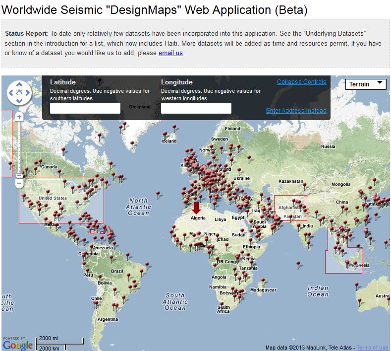Pan the map down using the arrow
This screenshot has width=391, height=351.
pos(19,101)
